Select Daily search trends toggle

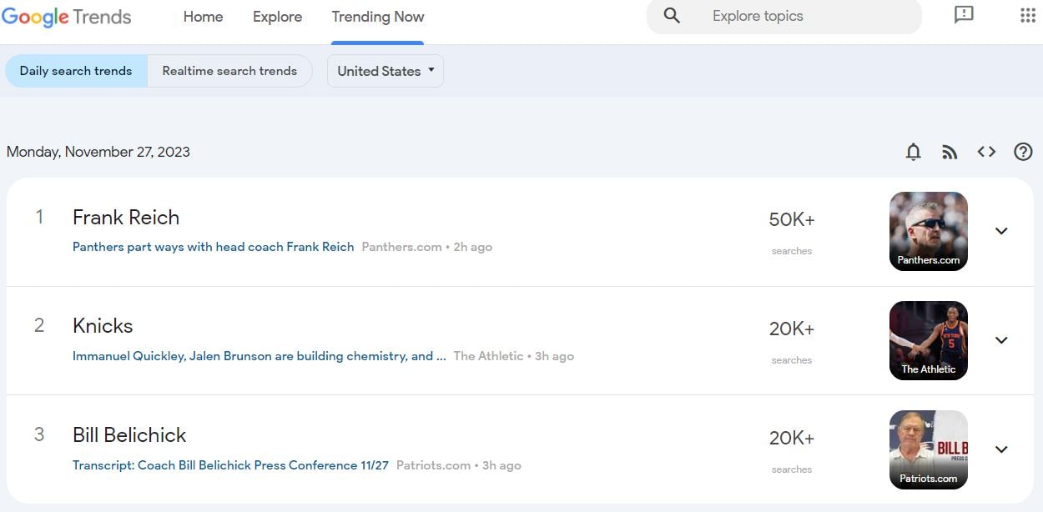tap(76, 71)
